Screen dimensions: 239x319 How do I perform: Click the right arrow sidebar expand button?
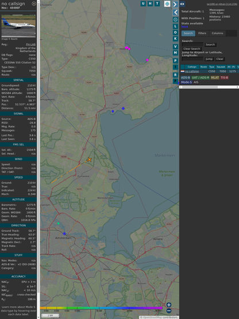[x=175, y=4]
